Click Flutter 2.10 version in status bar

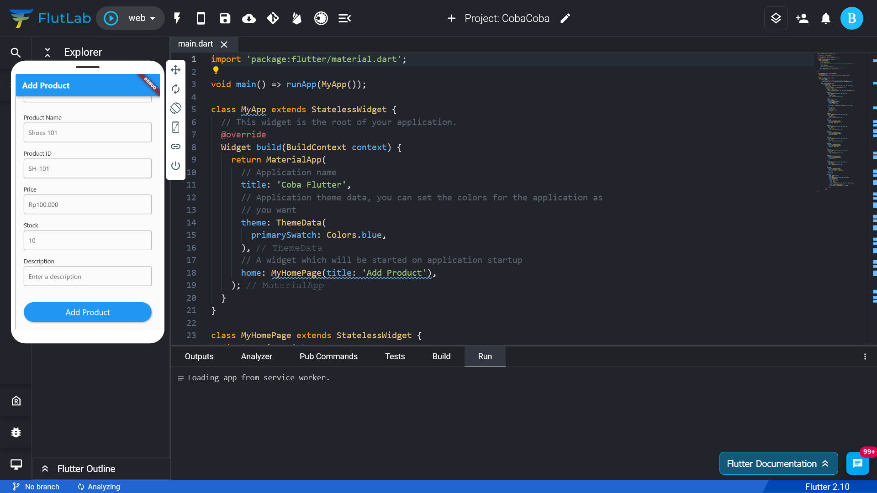827,487
